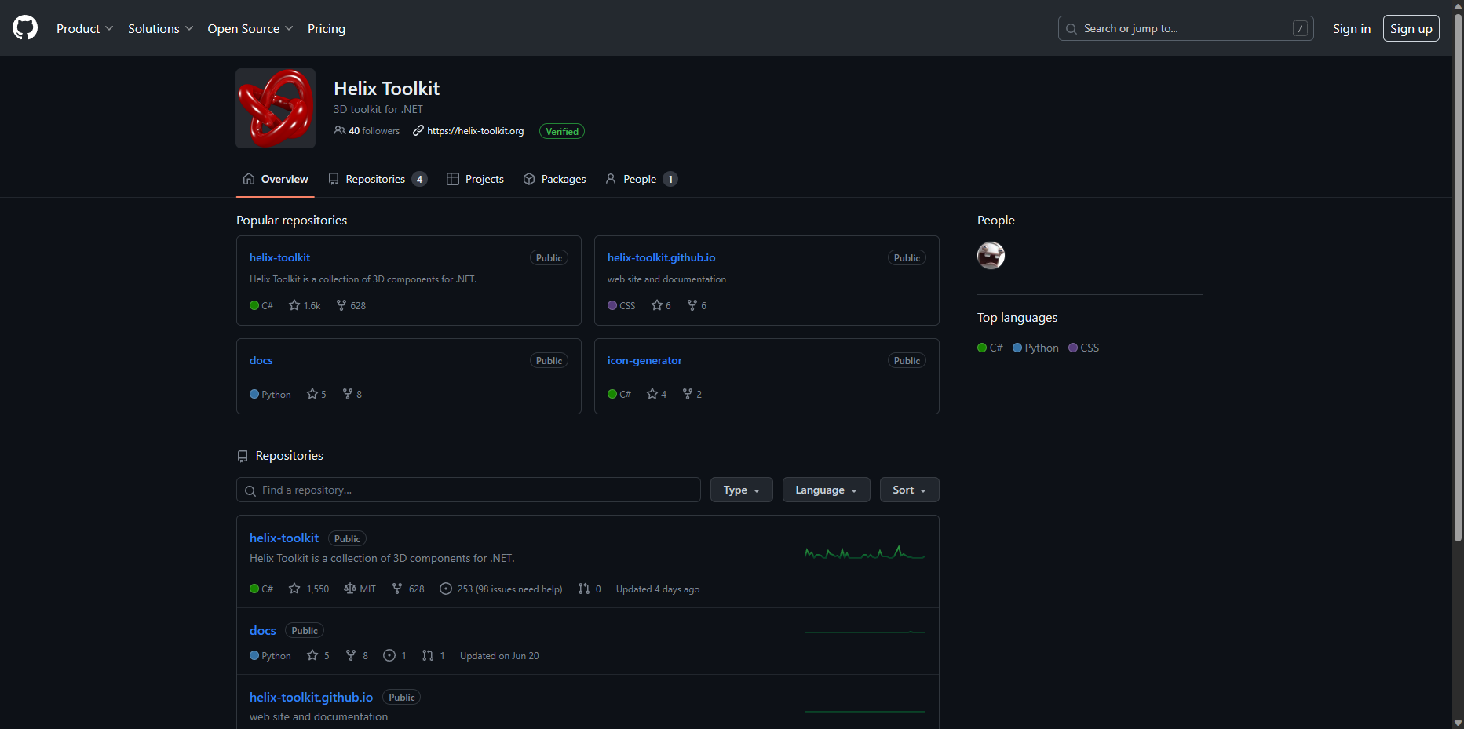The width and height of the screenshot is (1464, 729).
Task: Open the Helix Toolkit red knot avatar
Action: [x=276, y=108]
